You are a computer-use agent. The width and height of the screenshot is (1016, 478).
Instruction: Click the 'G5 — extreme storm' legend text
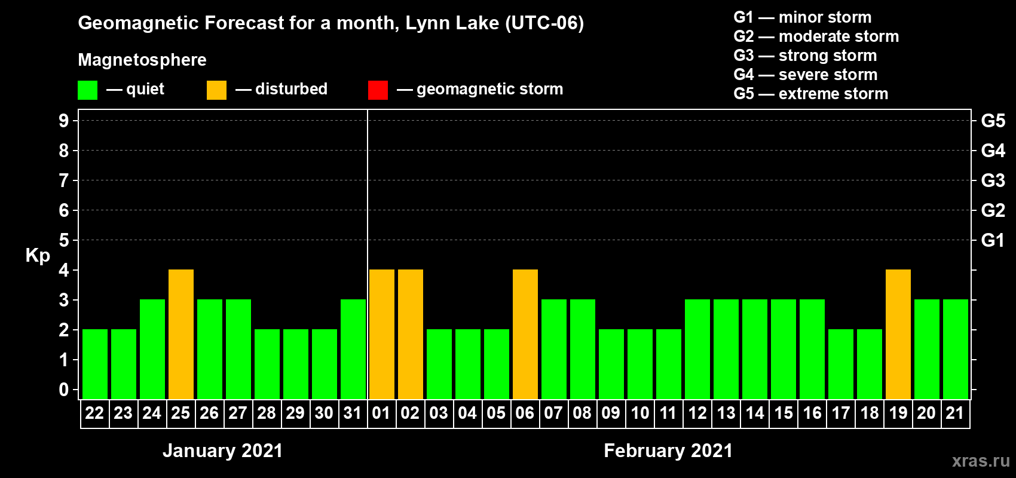point(811,94)
